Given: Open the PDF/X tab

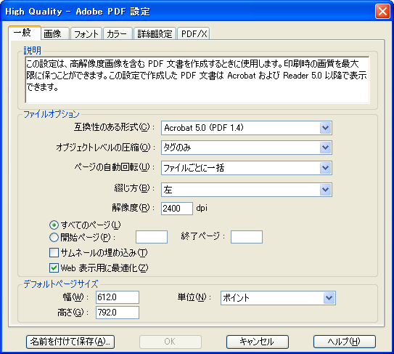Looking at the screenshot, I should [194, 33].
